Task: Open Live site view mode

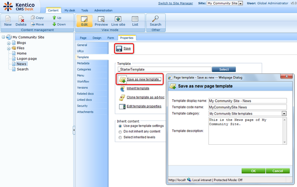Action: pos(118,21)
